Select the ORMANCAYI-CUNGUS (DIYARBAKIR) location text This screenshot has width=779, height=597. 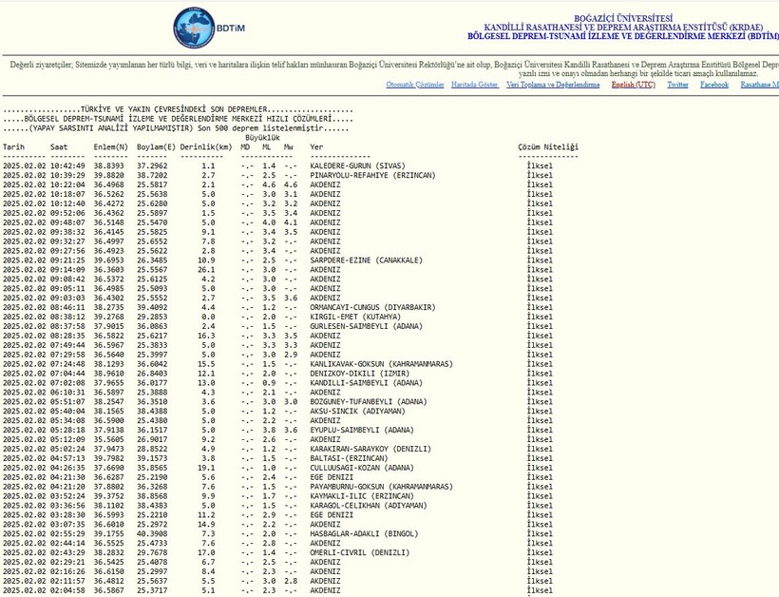372,308
